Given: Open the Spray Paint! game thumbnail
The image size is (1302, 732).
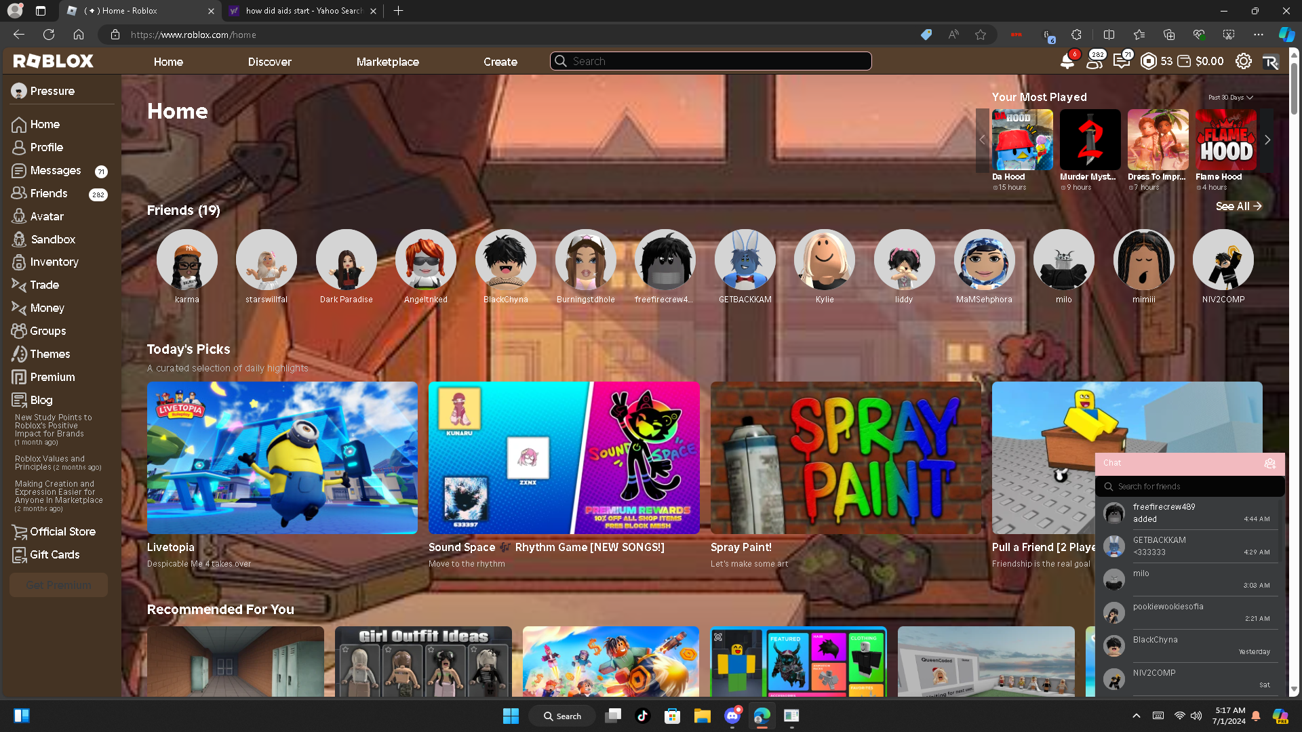Looking at the screenshot, I should click(846, 457).
